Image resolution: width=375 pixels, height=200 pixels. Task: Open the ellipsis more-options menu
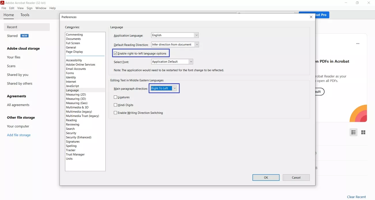[358, 43]
